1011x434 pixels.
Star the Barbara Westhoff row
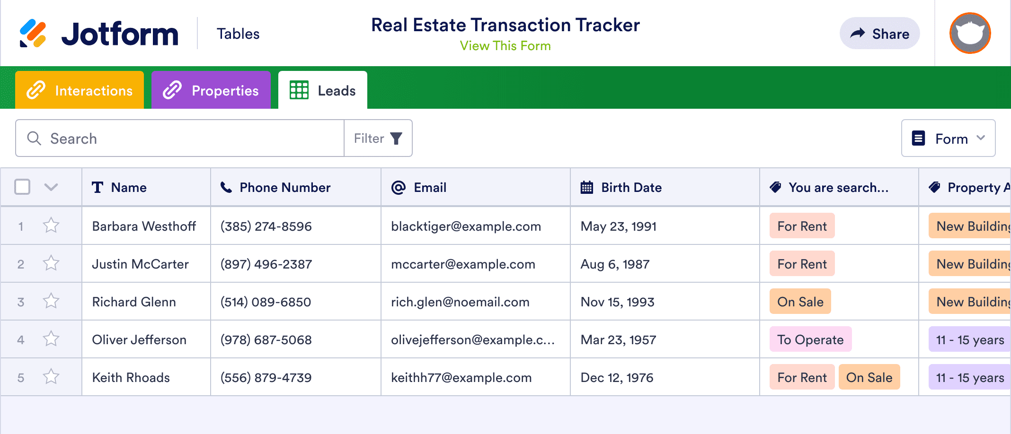pos(51,226)
